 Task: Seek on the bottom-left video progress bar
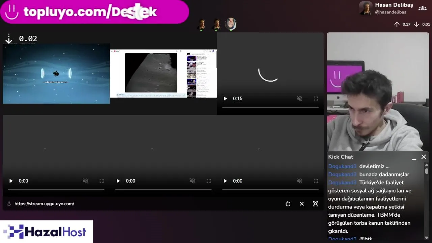tap(56, 190)
